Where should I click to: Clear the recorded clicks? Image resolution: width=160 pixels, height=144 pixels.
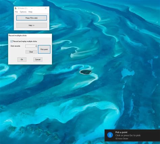click(x=31, y=52)
